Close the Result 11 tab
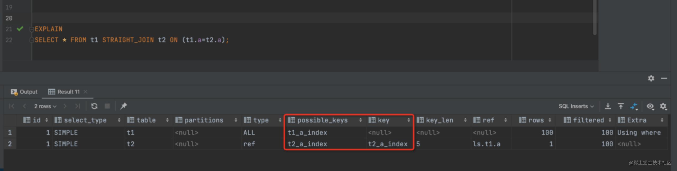 (x=85, y=92)
